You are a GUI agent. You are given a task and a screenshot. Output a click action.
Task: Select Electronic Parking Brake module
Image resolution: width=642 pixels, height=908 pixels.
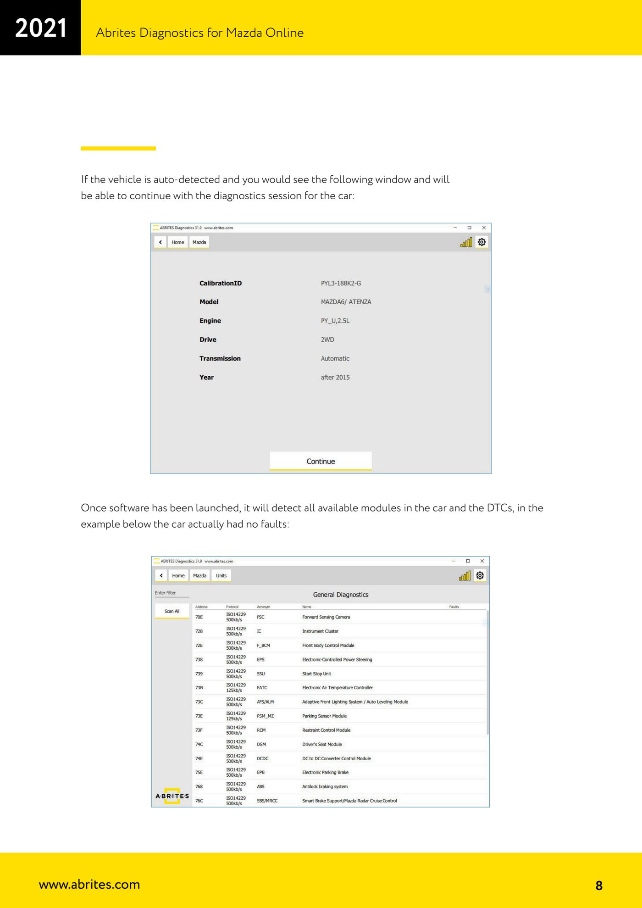pyautogui.click(x=339, y=773)
